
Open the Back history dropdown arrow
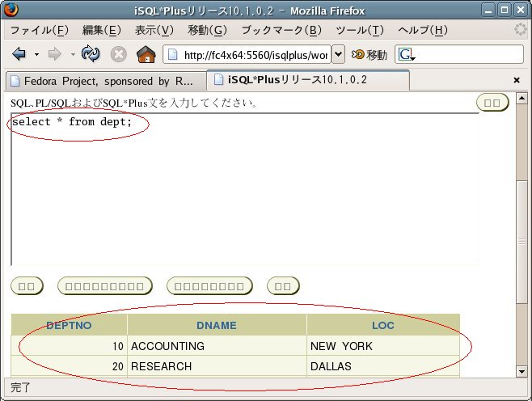36,54
